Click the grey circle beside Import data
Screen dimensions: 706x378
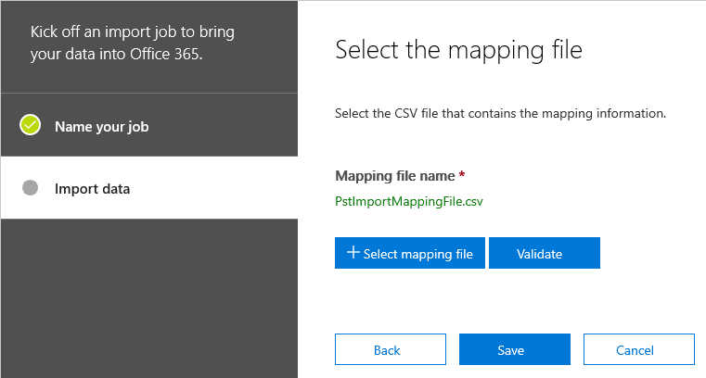tap(31, 188)
